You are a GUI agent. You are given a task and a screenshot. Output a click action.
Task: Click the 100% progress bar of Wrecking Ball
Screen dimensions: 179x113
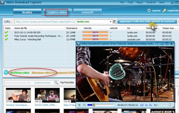point(95,39)
